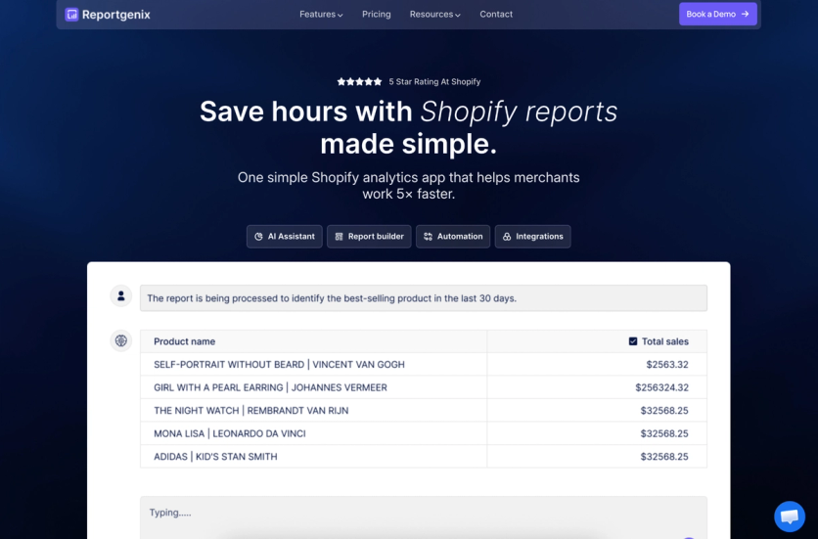Click the Reportgenix brand name

pos(115,15)
